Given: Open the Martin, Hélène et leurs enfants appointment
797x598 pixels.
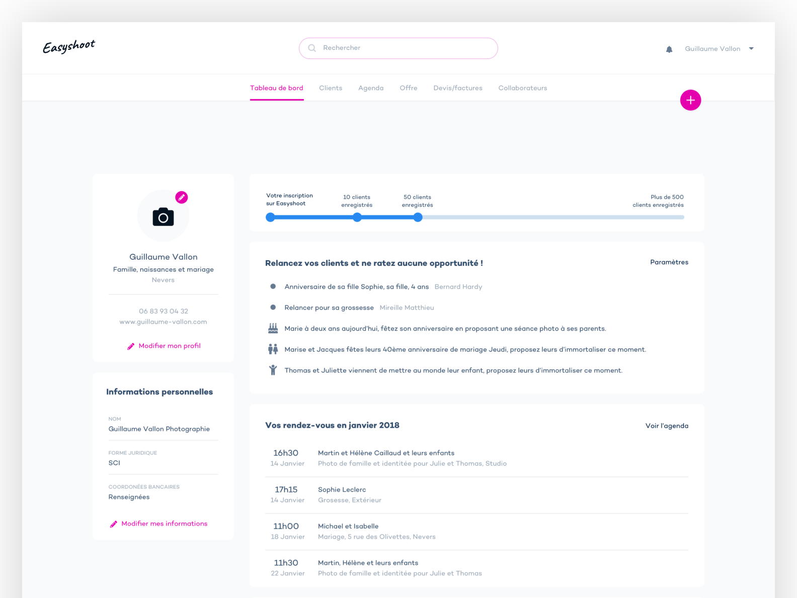Looking at the screenshot, I should coord(476,568).
